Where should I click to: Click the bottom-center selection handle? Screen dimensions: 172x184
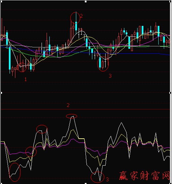[x=86, y=183]
